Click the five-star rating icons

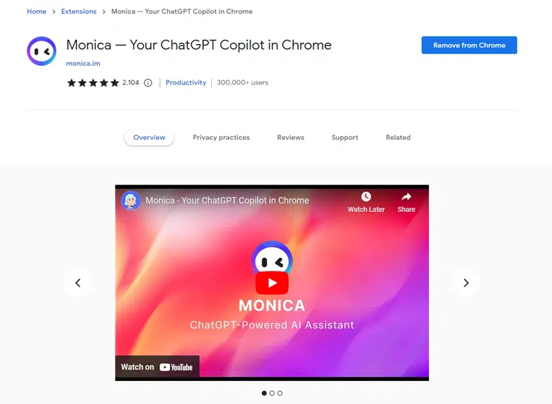click(93, 83)
